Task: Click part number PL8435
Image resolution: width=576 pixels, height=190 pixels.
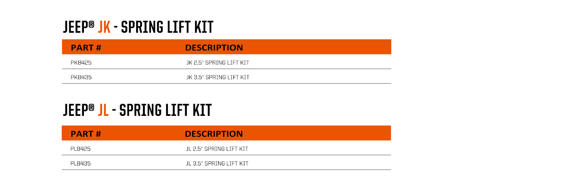Action: point(81,163)
